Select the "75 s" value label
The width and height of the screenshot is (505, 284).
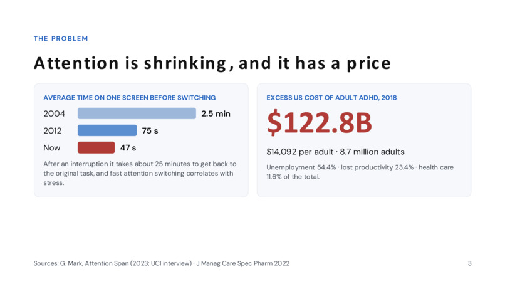pyautogui.click(x=150, y=131)
